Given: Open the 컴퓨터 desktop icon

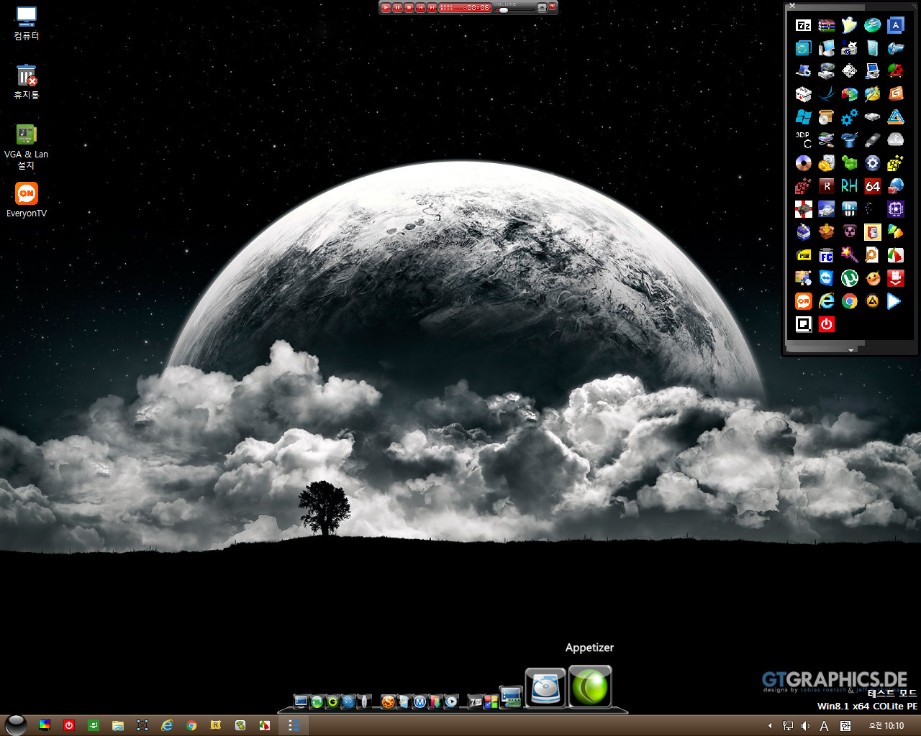Looking at the screenshot, I should [x=27, y=23].
